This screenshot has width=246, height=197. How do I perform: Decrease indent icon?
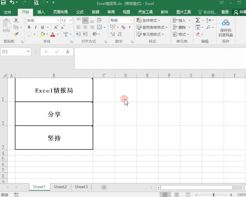pos(78,34)
